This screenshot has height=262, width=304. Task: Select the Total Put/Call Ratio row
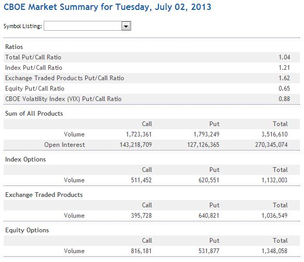[x=152, y=57]
